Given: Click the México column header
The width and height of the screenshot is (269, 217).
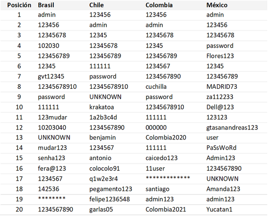Looking at the screenshot, I should pos(217,5).
